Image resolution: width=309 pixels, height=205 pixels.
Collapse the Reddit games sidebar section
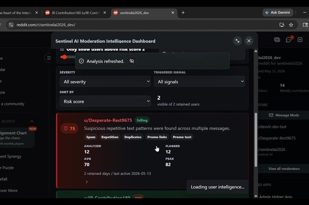tap(32, 121)
